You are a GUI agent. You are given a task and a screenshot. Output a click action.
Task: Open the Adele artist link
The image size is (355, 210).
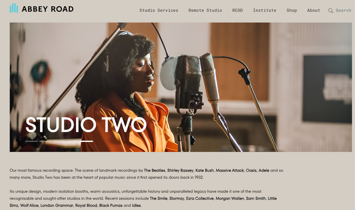264,170
